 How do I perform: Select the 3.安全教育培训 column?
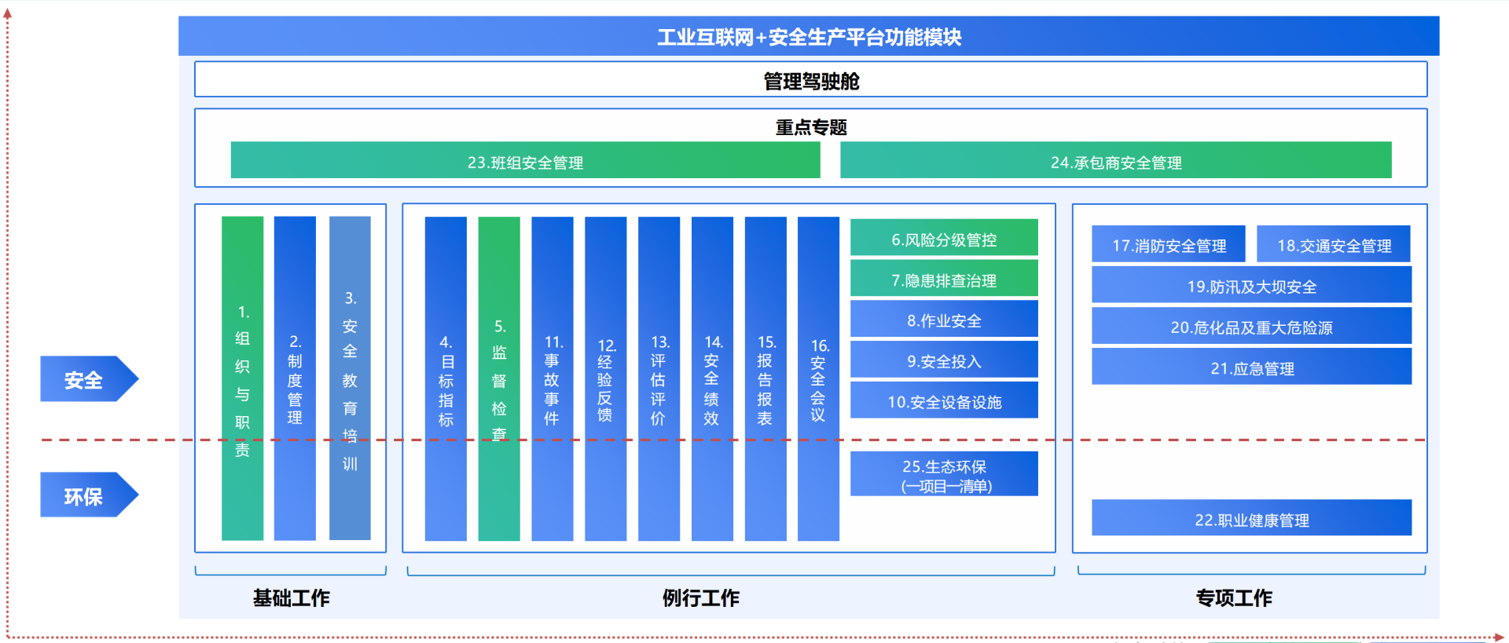[x=350, y=378]
